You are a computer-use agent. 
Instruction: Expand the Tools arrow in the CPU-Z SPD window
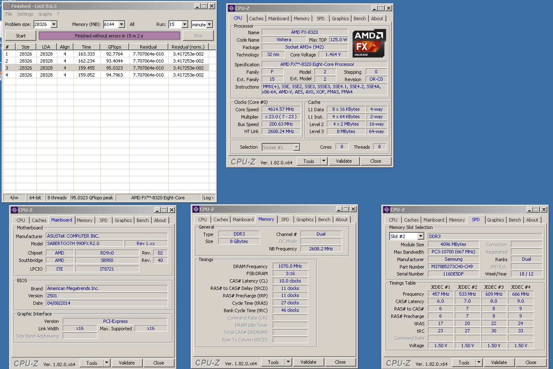(x=479, y=363)
